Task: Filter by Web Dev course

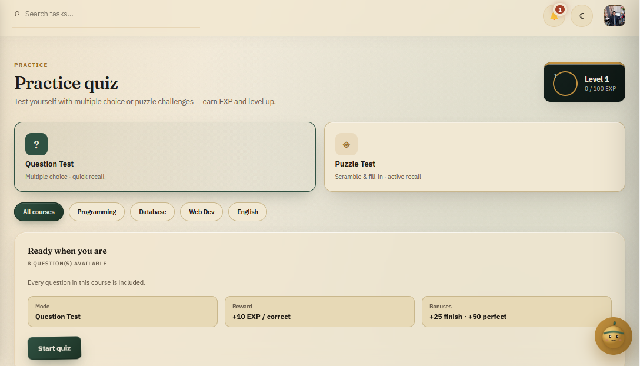Action: 202,212
